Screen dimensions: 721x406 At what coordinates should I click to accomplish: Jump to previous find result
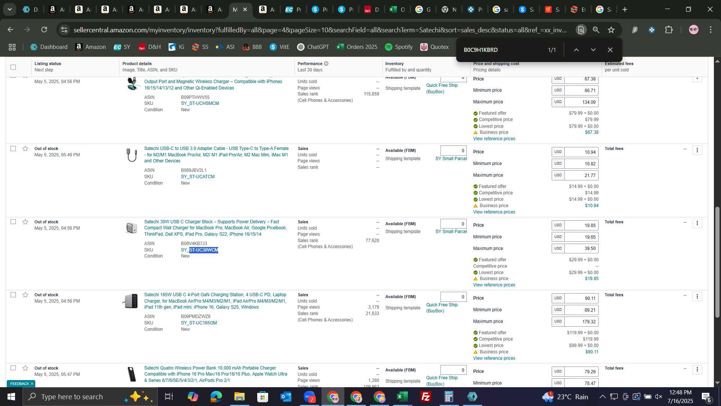tap(576, 50)
